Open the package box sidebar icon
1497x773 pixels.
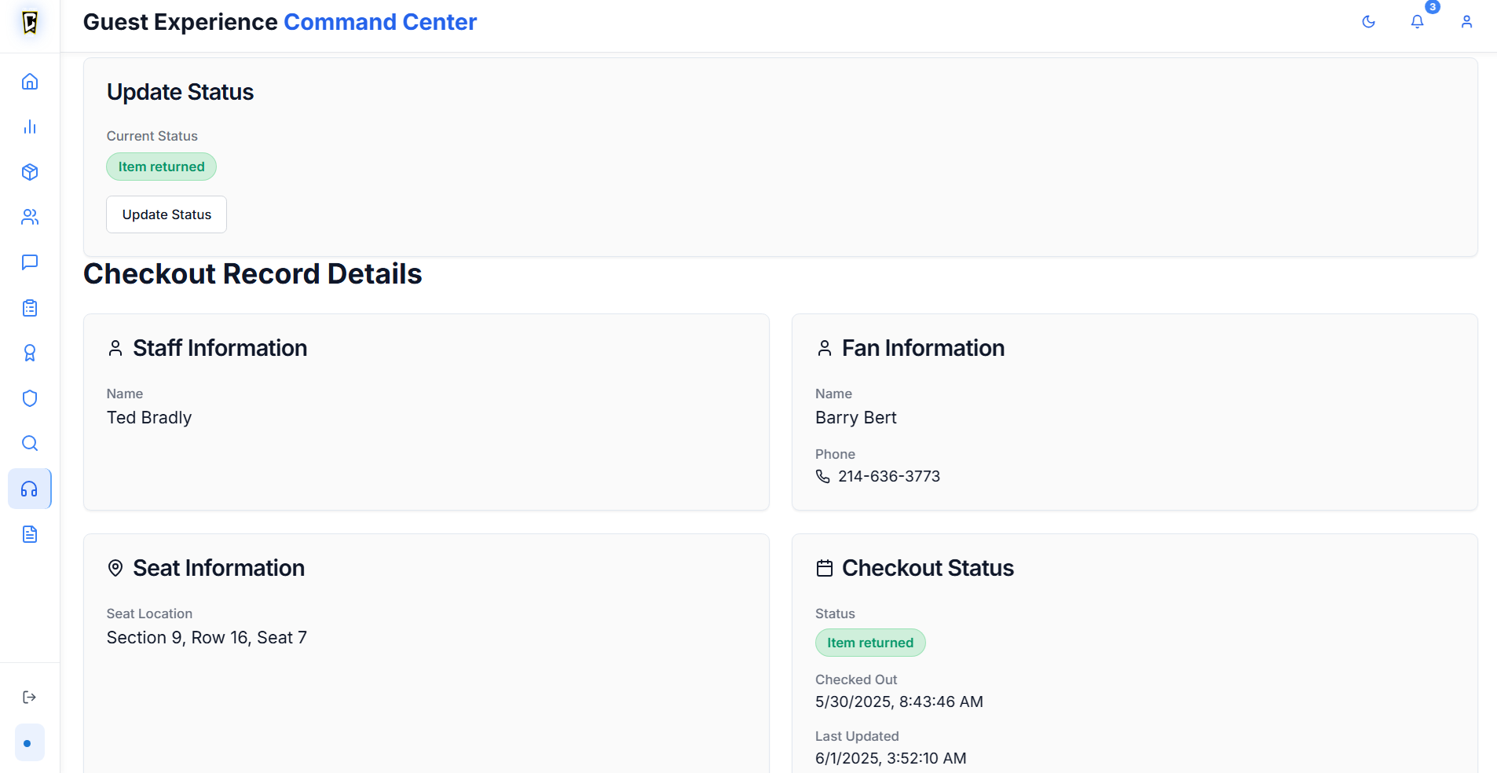tap(30, 172)
